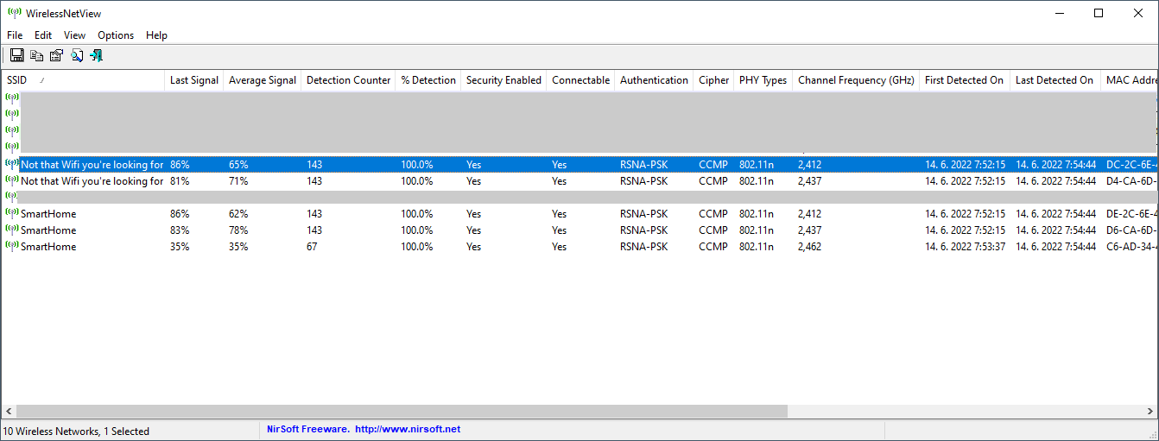Click the Find magnifier toolbar icon
The image size is (1159, 441).
tap(76, 55)
